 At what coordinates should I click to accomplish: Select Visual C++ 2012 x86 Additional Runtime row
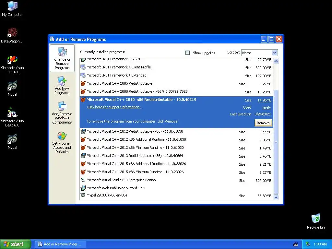pos(176,139)
